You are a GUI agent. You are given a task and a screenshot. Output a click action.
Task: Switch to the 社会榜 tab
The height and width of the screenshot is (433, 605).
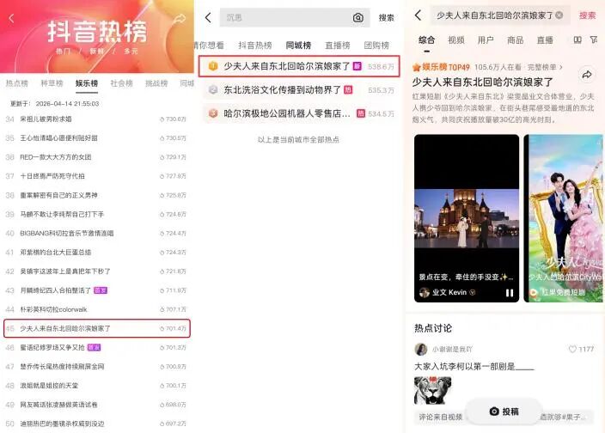pos(121,82)
